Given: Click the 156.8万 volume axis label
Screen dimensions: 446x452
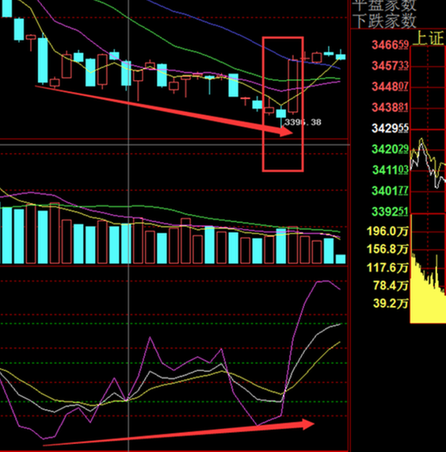Looking at the screenshot, I should pos(387,249).
